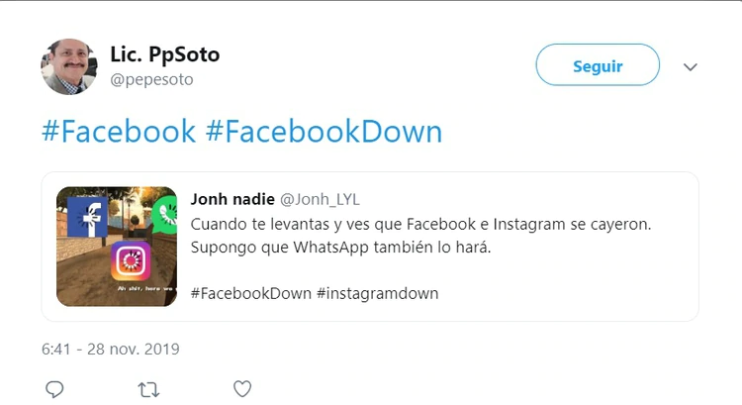The image size is (742, 405).
Task: Retweet this tweet using the retweet icon
Action: click(x=149, y=389)
